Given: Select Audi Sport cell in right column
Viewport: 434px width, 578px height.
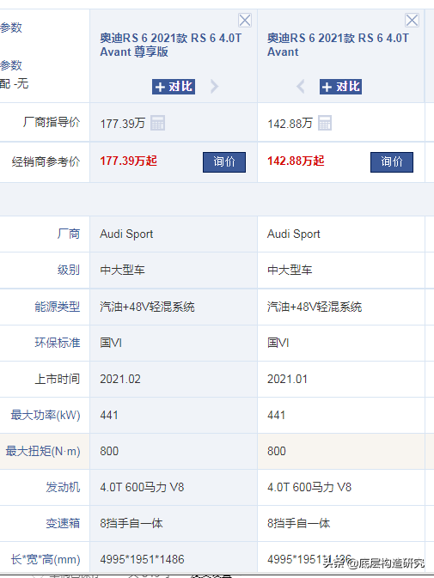Looking at the screenshot, I should pos(294,234).
